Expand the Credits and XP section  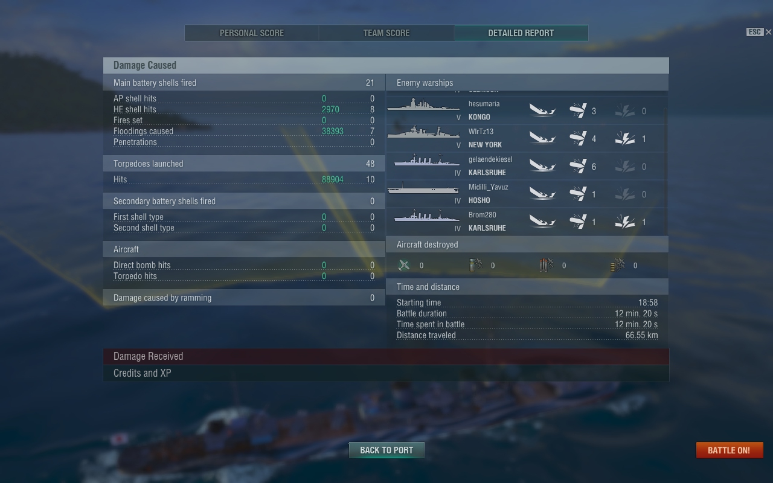click(x=386, y=373)
